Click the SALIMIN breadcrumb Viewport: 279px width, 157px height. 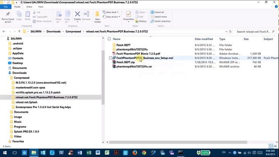pos(36,31)
